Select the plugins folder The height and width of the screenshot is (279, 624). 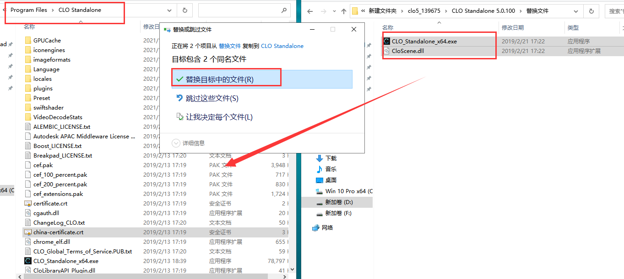pyautogui.click(x=43, y=88)
